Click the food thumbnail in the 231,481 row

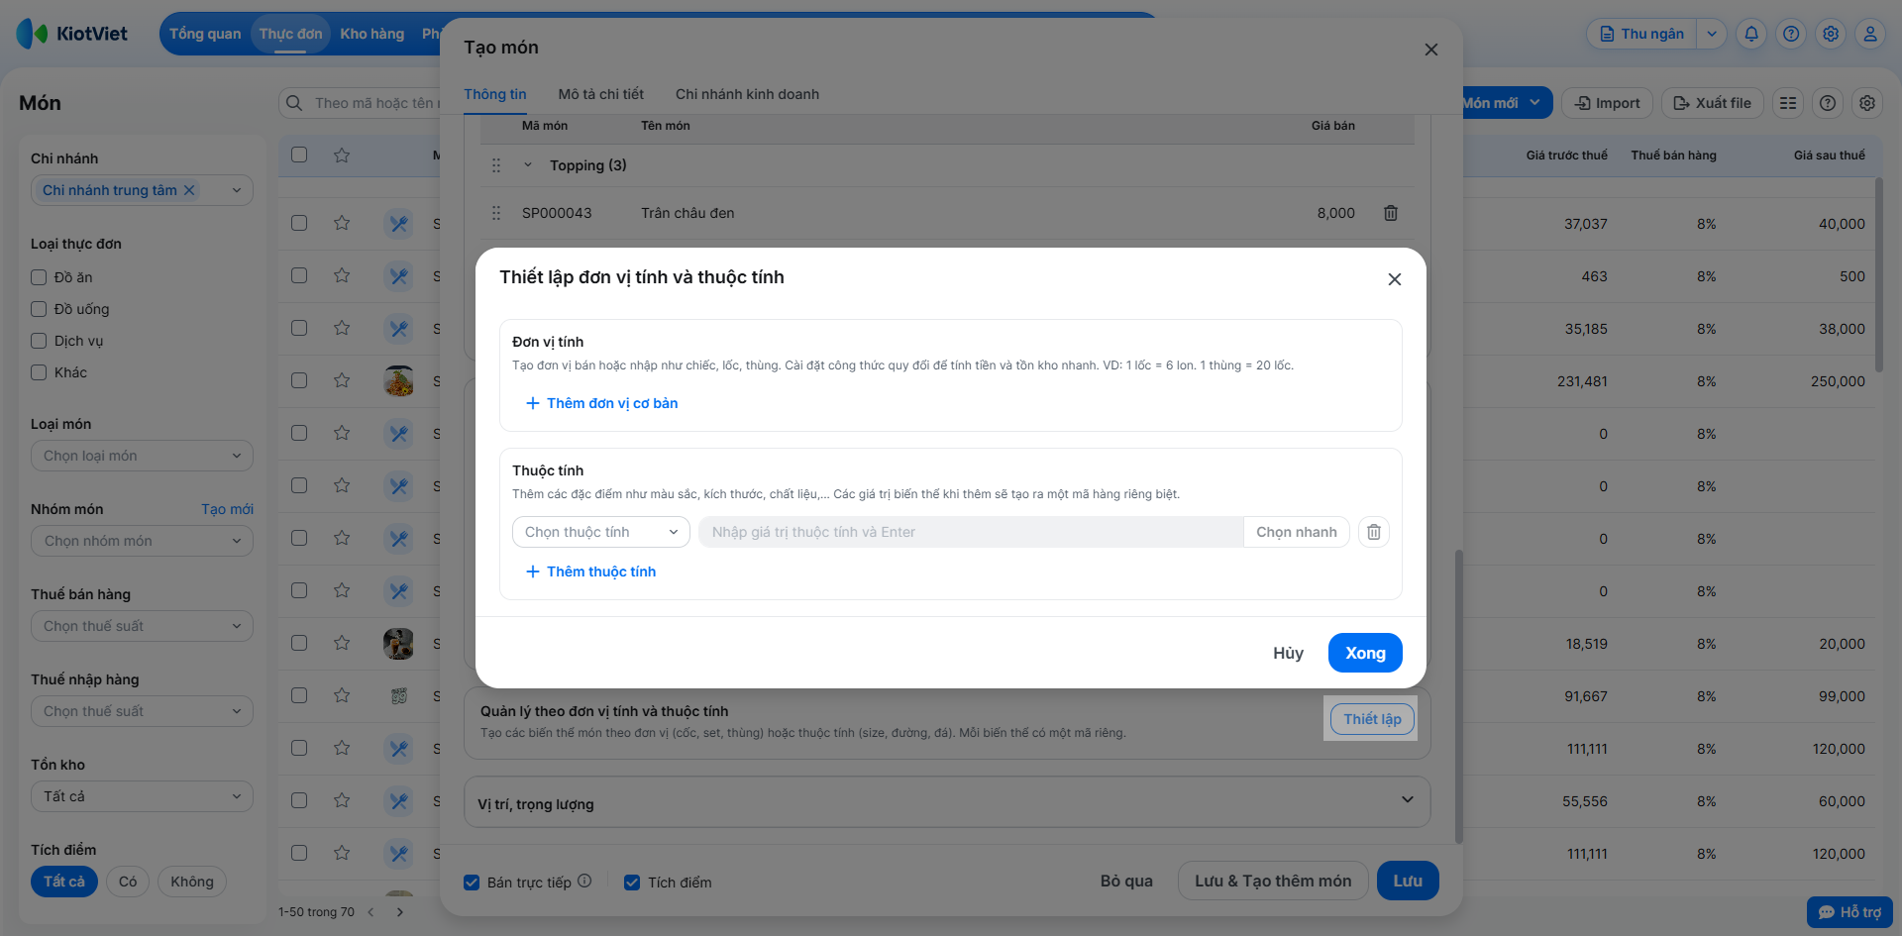tap(399, 380)
